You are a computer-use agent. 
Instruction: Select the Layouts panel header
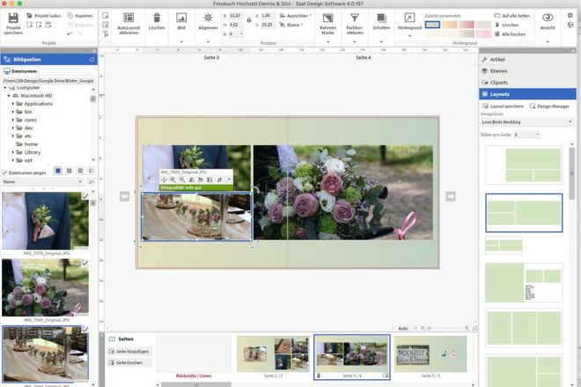point(527,94)
